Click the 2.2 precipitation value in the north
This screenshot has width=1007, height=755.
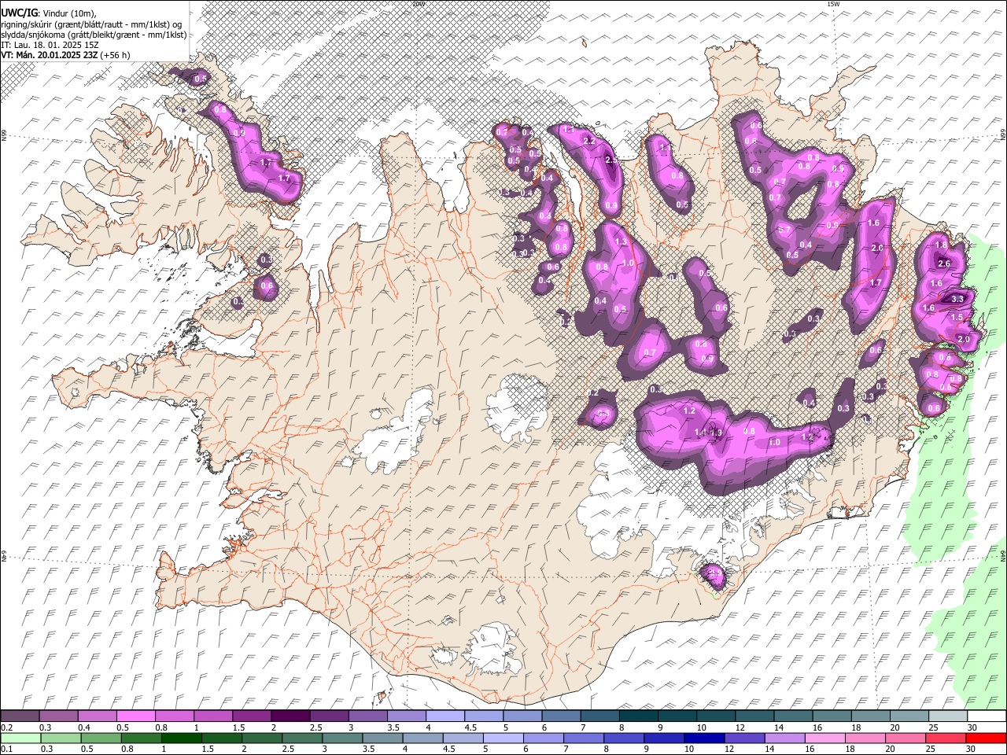[590, 141]
